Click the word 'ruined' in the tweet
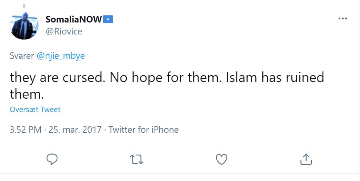This screenshot has height=181, width=360. (305, 78)
